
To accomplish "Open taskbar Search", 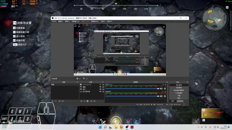I will [x=105, y=127].
